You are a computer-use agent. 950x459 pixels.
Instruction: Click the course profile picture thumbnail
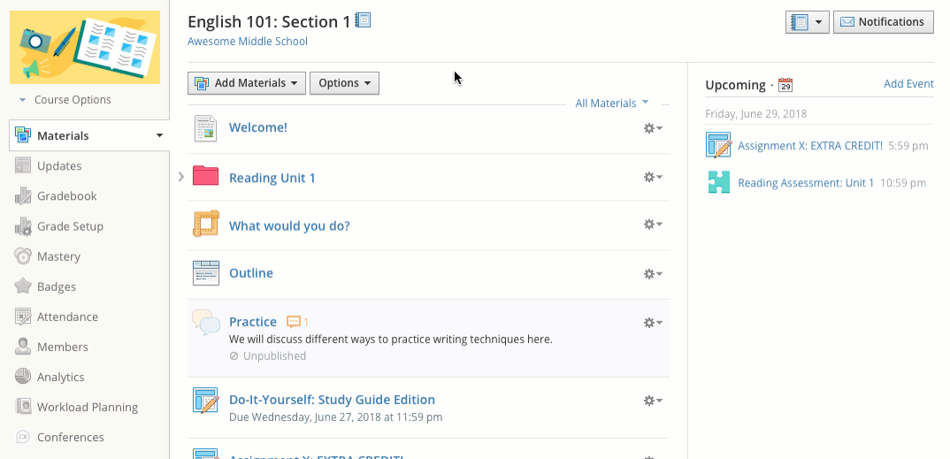(x=85, y=47)
